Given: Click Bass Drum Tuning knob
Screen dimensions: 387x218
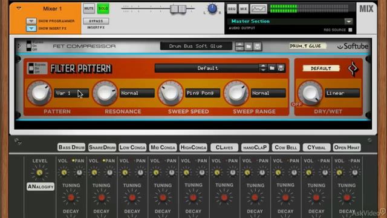Looking at the screenshot, I should (x=71, y=197).
